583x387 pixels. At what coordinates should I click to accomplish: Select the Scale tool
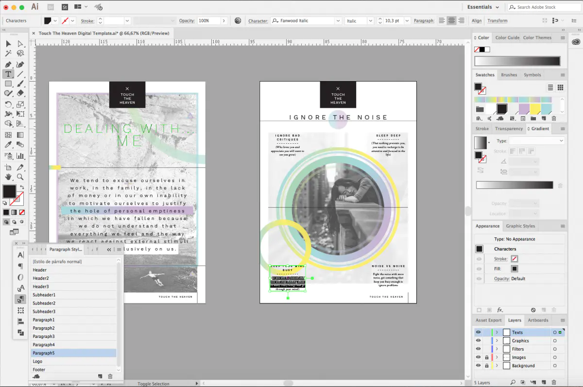tap(20, 104)
